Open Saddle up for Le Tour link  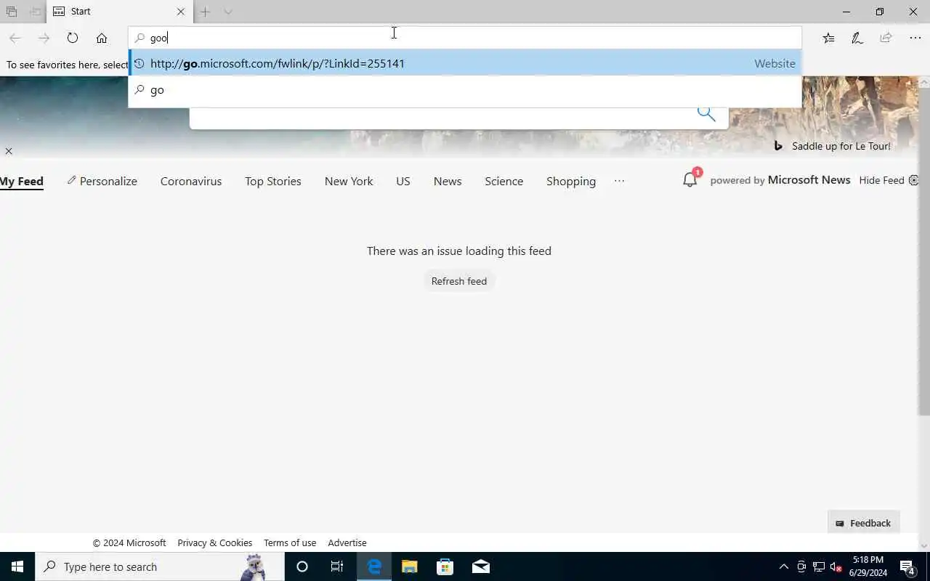[841, 146]
